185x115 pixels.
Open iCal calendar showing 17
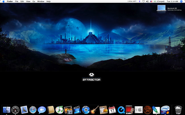[x=112, y=110]
